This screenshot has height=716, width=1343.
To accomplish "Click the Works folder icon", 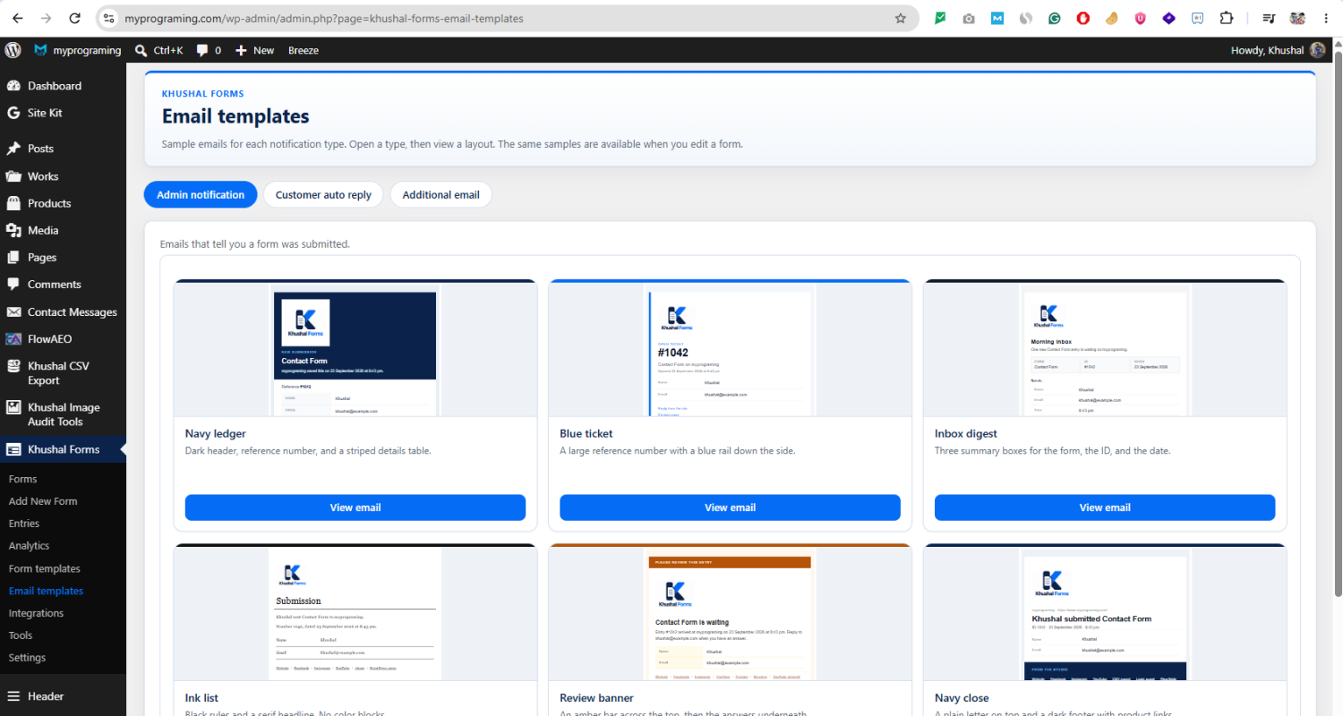I will pos(13,176).
